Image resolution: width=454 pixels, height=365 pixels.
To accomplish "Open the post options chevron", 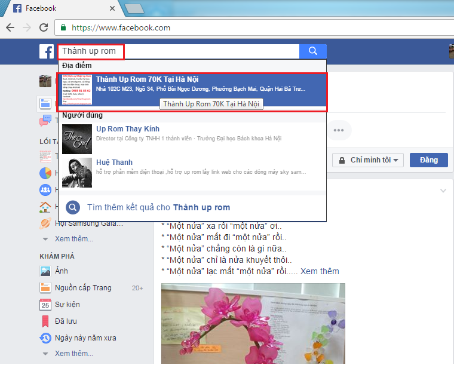I will [x=443, y=191].
